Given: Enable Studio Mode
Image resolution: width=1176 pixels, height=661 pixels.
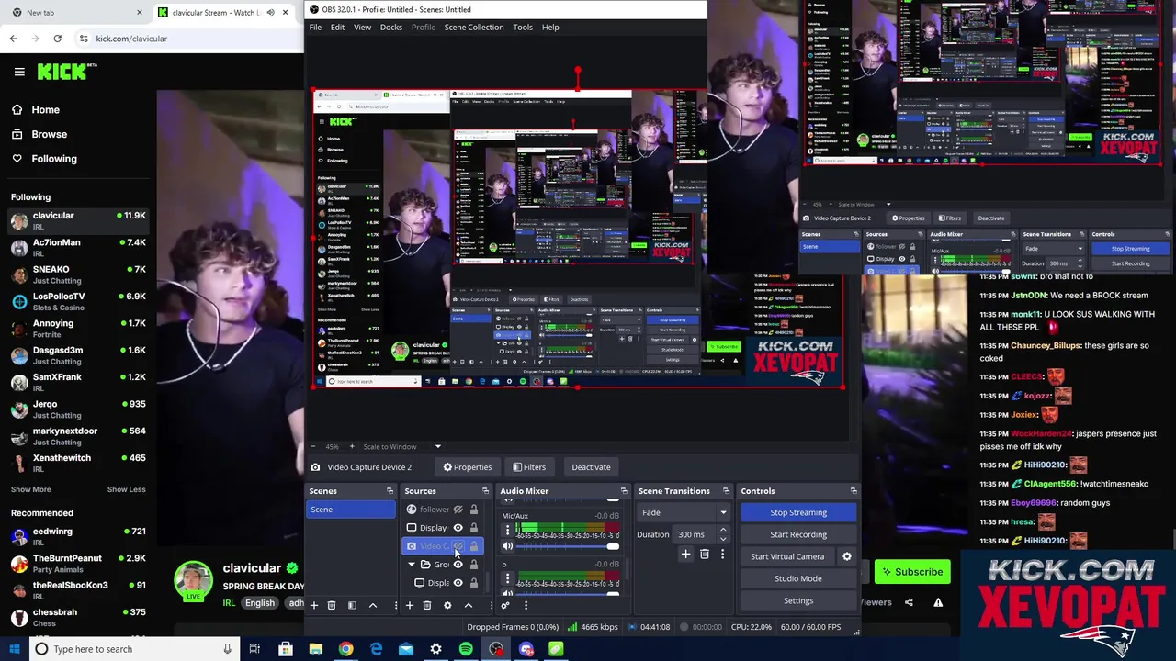Looking at the screenshot, I should [798, 578].
